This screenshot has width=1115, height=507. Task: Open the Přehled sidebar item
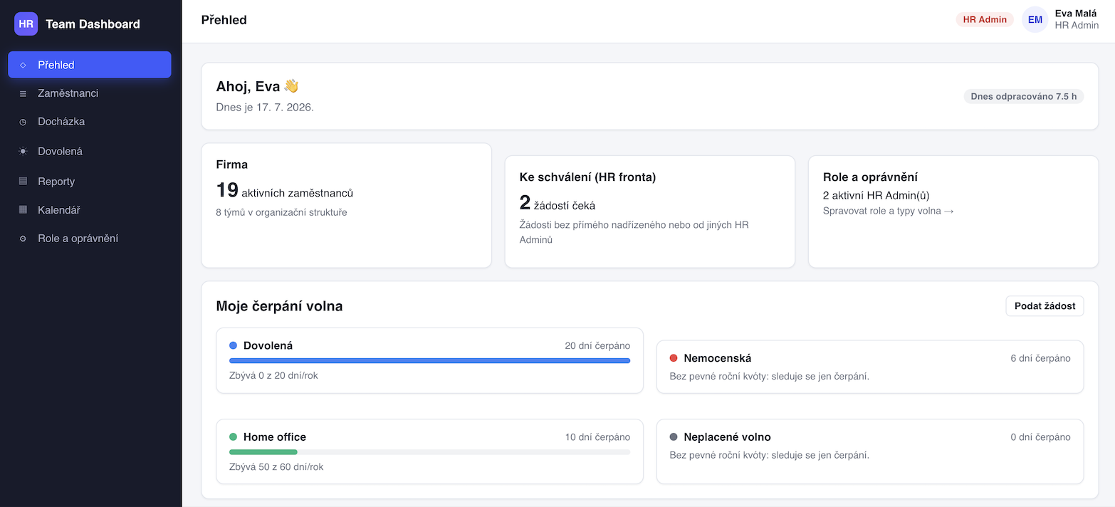90,65
